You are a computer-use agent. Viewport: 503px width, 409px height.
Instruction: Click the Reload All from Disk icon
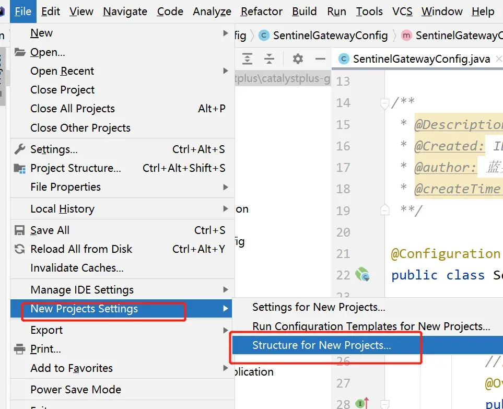point(20,249)
